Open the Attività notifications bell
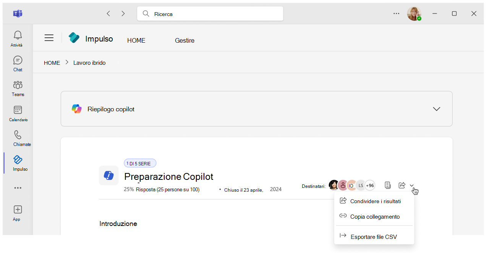This screenshot has height=253, width=489. click(18, 35)
